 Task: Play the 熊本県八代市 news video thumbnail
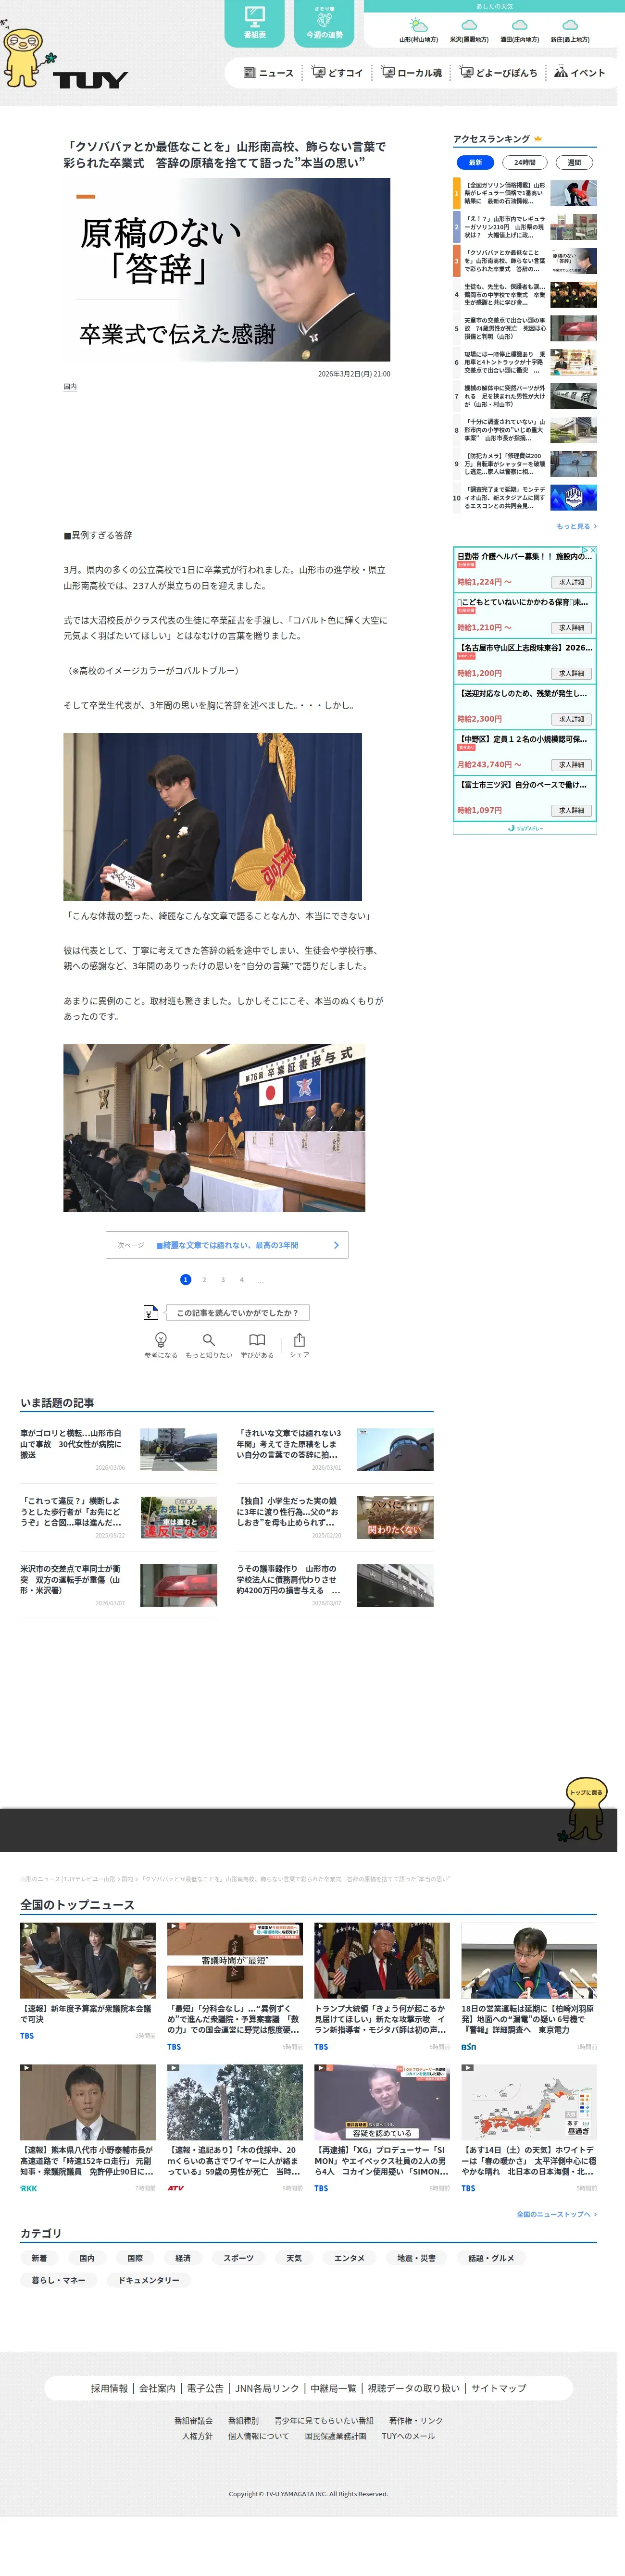tap(88, 2103)
